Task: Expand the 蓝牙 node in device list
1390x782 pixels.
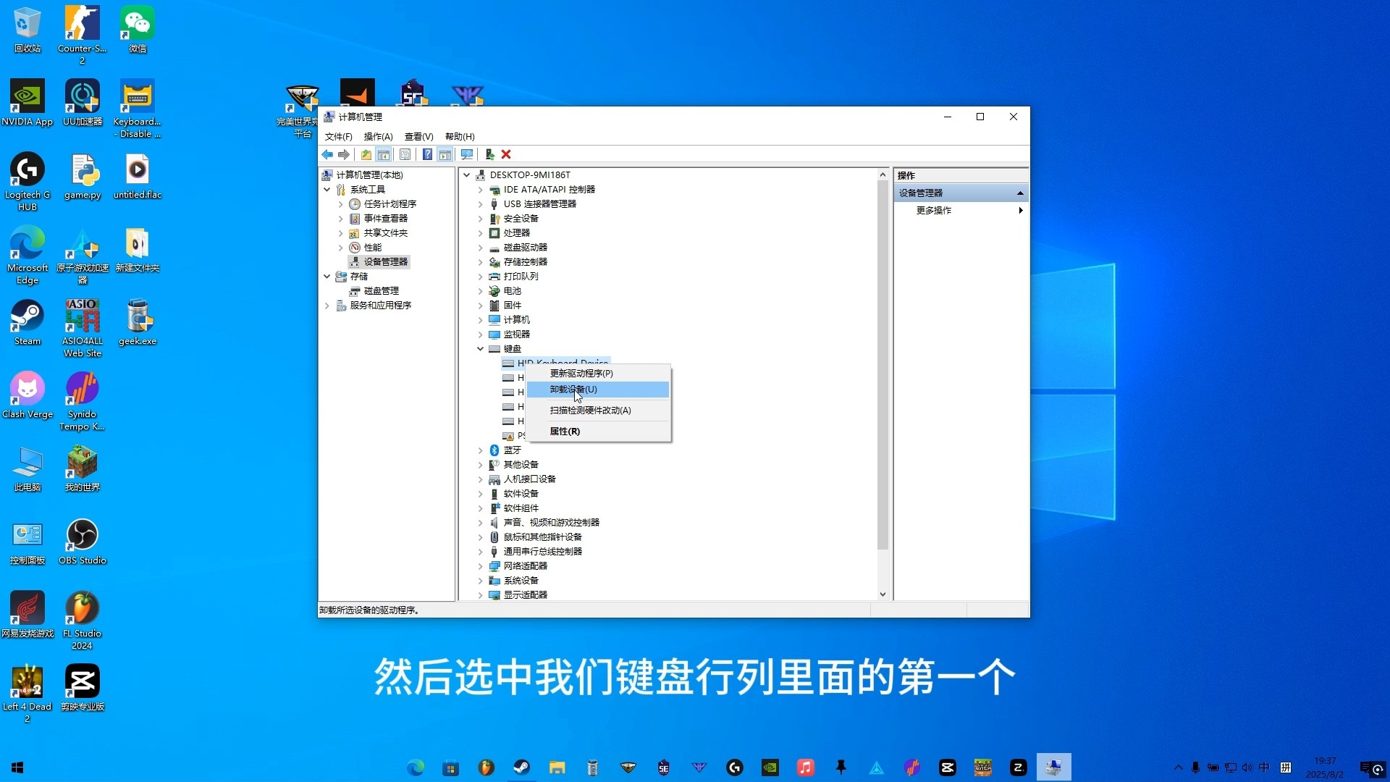Action: tap(480, 450)
